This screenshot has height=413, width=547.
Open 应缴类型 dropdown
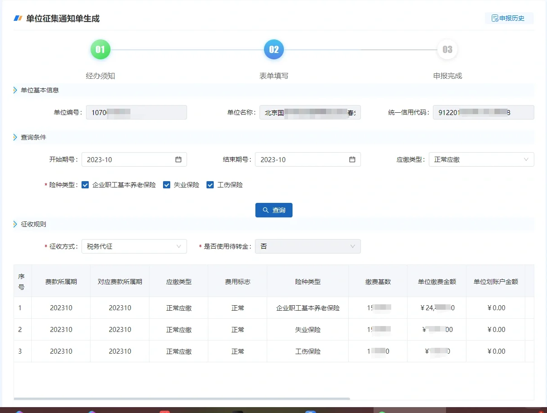tap(481, 159)
